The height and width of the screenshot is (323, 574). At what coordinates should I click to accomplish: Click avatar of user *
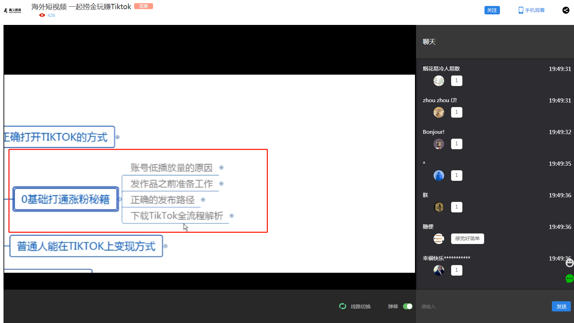coord(439,176)
